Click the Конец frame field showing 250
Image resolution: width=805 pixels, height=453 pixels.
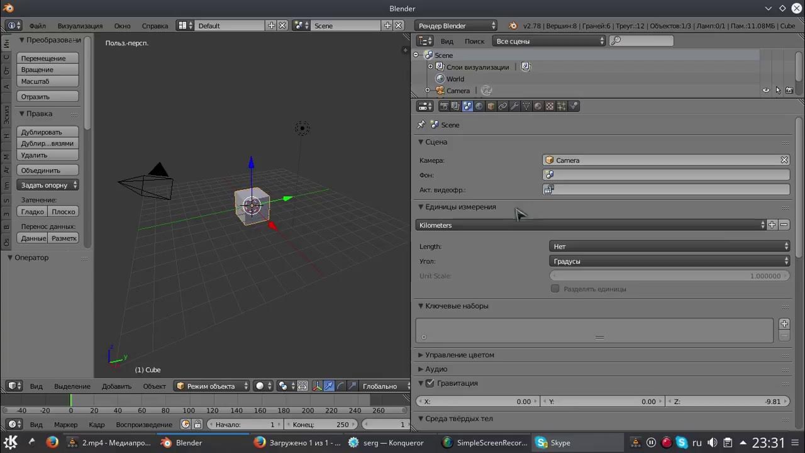pos(321,425)
